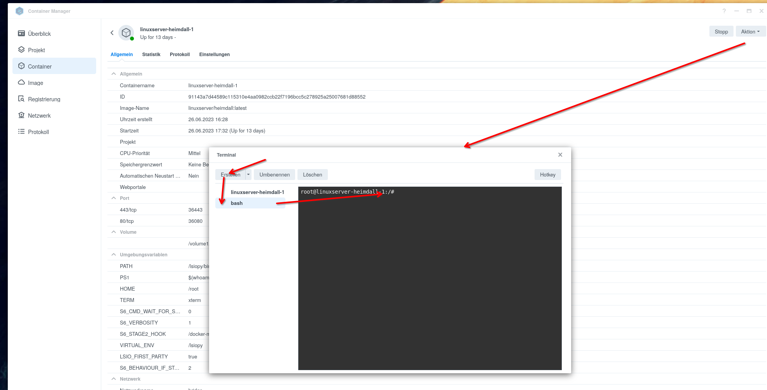This screenshot has height=390, width=767.
Task: Collapse the Netzwerk section
Action: coord(114,379)
